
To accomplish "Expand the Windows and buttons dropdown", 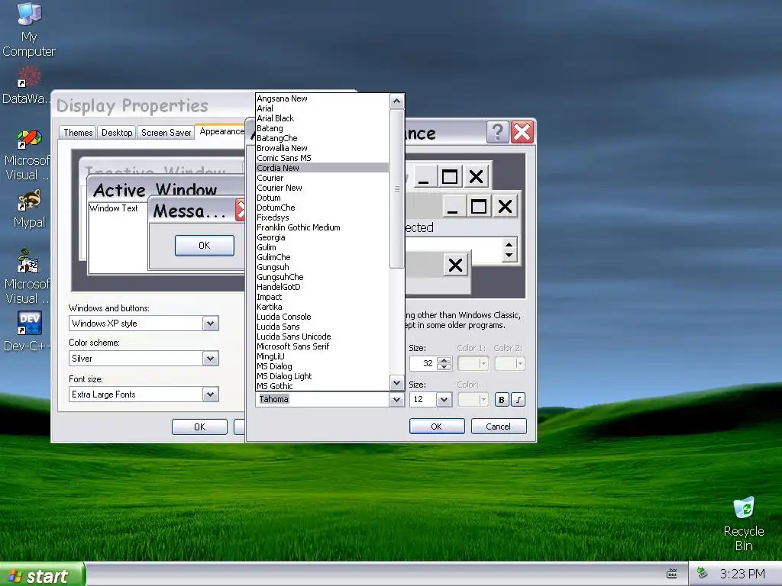I will click(211, 324).
